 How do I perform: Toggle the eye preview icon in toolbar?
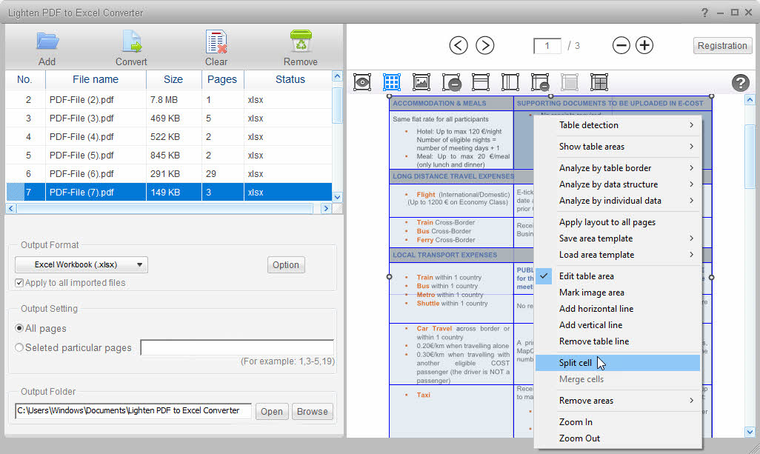(x=362, y=82)
